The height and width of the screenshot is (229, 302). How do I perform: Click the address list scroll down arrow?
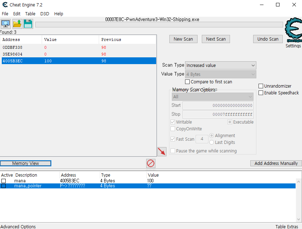[x=298, y=219]
